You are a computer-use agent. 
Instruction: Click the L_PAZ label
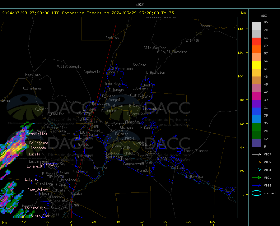(231, 190)
